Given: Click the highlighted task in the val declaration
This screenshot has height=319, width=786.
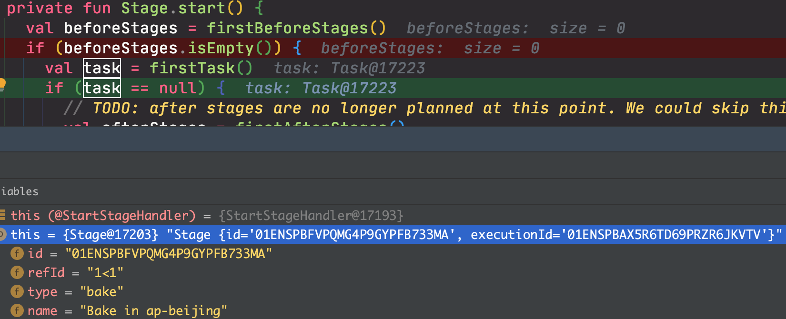Looking at the screenshot, I should (102, 68).
